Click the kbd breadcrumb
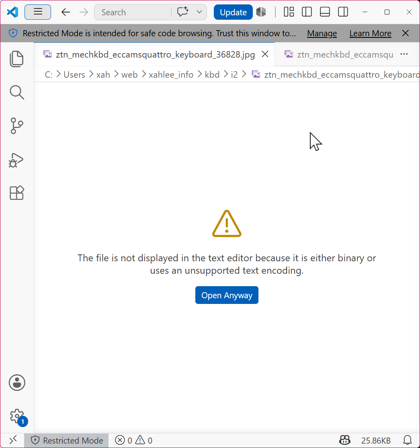Screen dimensions: 420x448 (x=212, y=74)
